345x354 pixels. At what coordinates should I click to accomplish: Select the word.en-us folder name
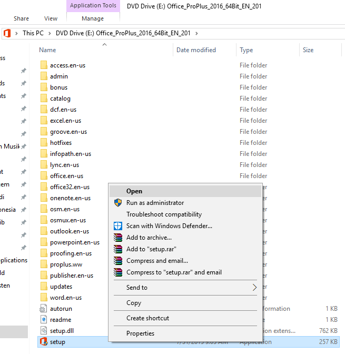click(66, 298)
